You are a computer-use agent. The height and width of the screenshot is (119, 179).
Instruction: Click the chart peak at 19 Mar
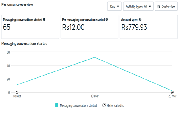tap(95, 57)
